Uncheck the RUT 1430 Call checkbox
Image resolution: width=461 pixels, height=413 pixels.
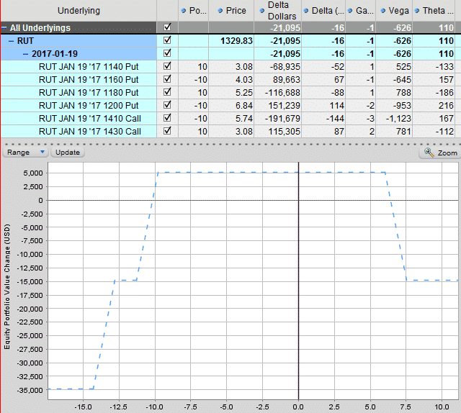pos(167,131)
